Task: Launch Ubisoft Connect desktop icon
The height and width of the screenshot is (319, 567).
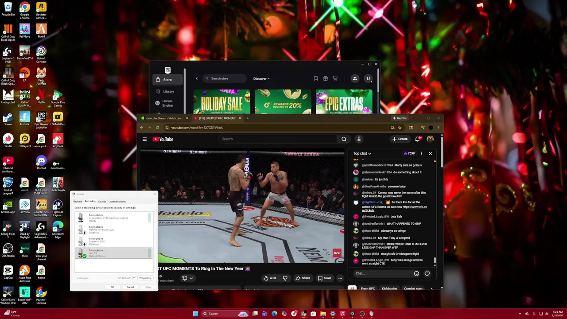Action: (x=41, y=55)
